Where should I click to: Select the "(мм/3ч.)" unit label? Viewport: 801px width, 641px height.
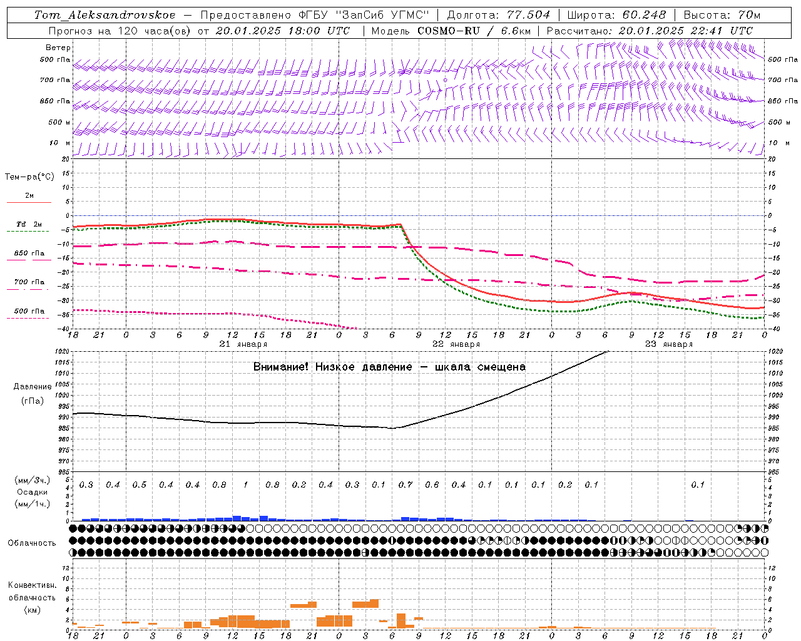pos(33,480)
